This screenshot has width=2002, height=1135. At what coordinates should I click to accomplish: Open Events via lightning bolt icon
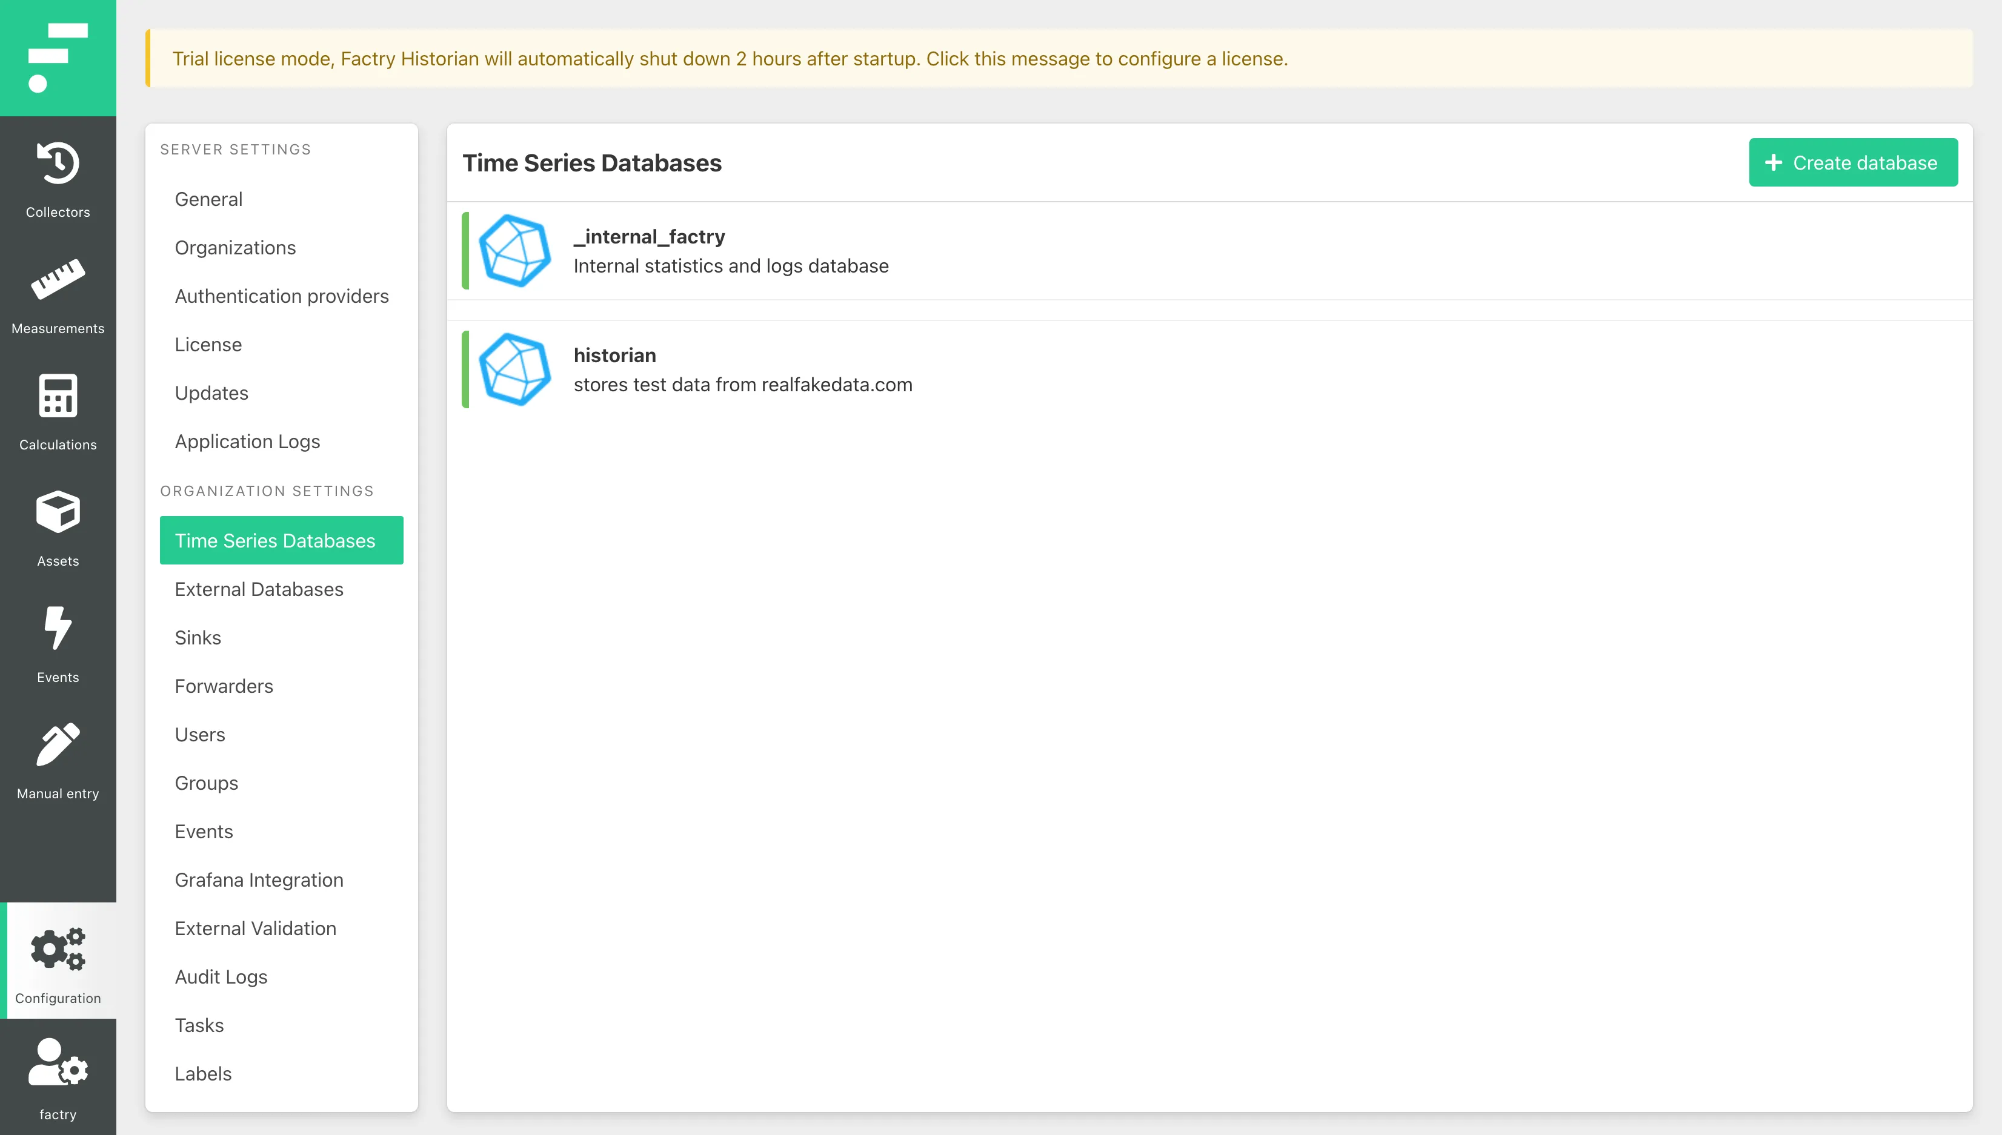58,627
